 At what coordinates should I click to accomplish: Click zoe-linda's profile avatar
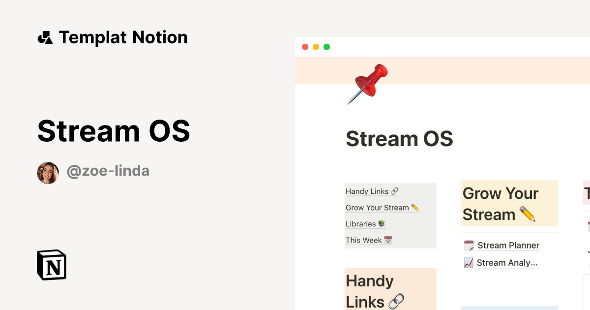48,172
